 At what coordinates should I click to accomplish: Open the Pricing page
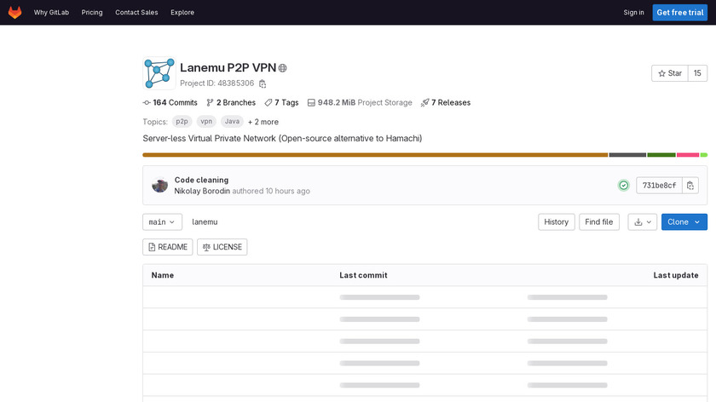tap(92, 12)
